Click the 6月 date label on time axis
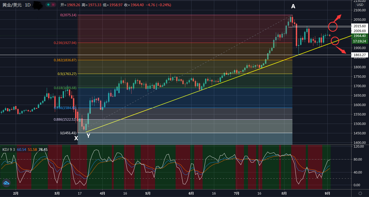 pos(191,193)
